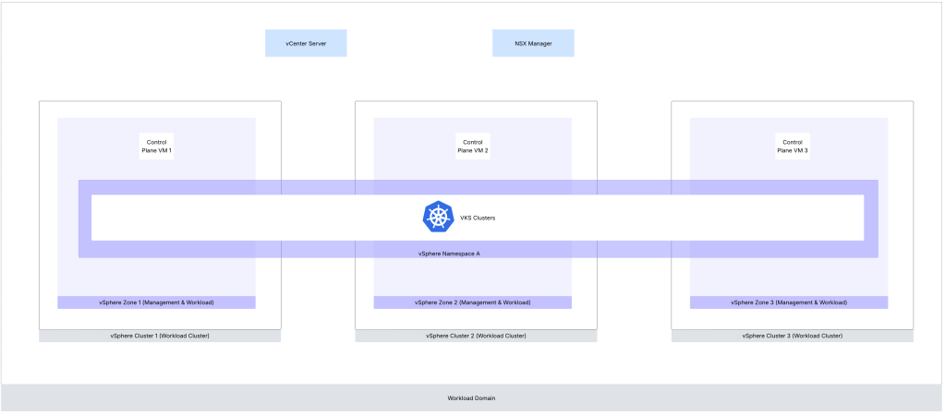945x414 pixels.
Task: Select the vSphere Cluster 2 caption
Action: [476, 336]
